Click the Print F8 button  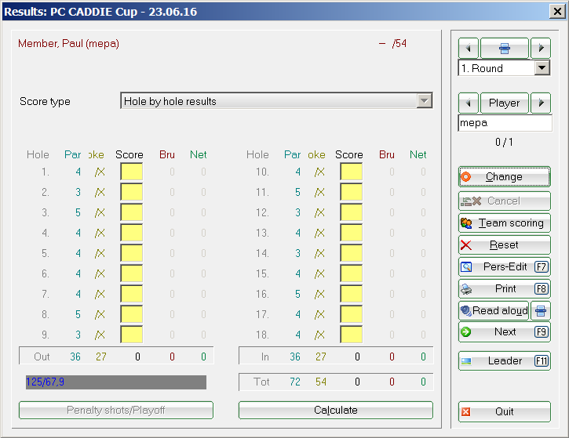(505, 289)
